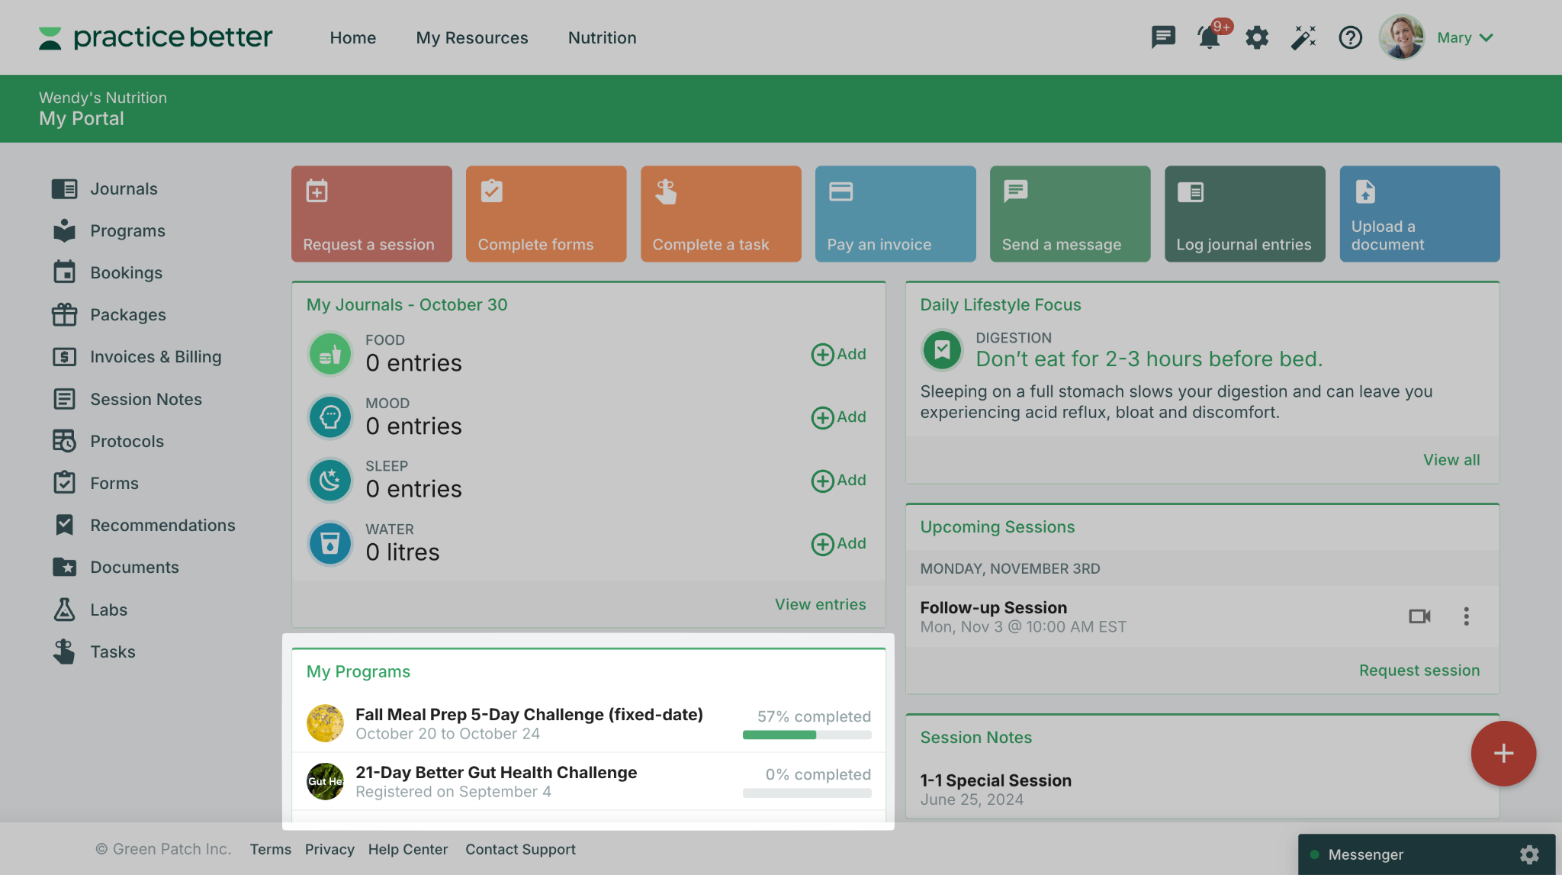Click the Request a session tile
This screenshot has height=875, width=1562.
pyautogui.click(x=371, y=214)
